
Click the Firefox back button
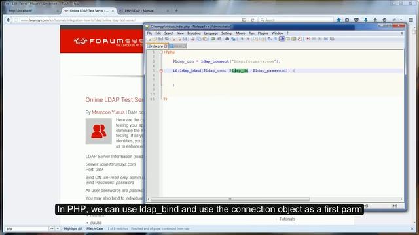click(9, 20)
